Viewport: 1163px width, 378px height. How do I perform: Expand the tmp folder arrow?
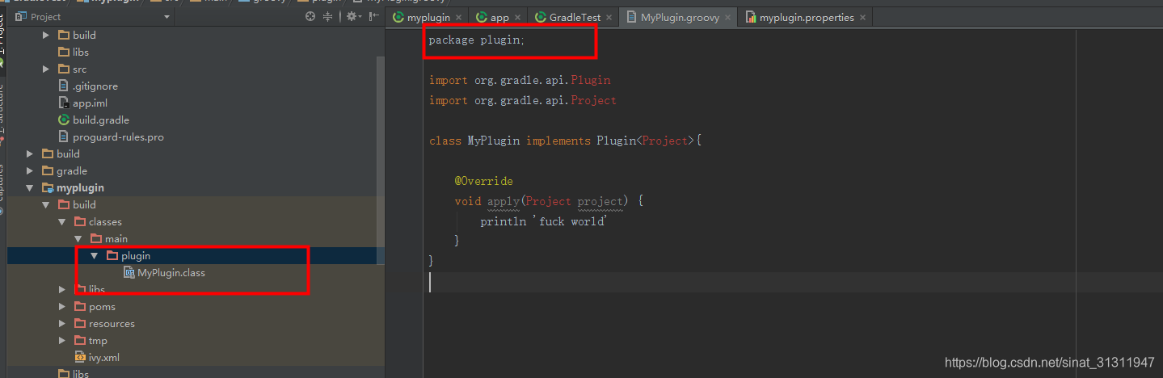62,340
